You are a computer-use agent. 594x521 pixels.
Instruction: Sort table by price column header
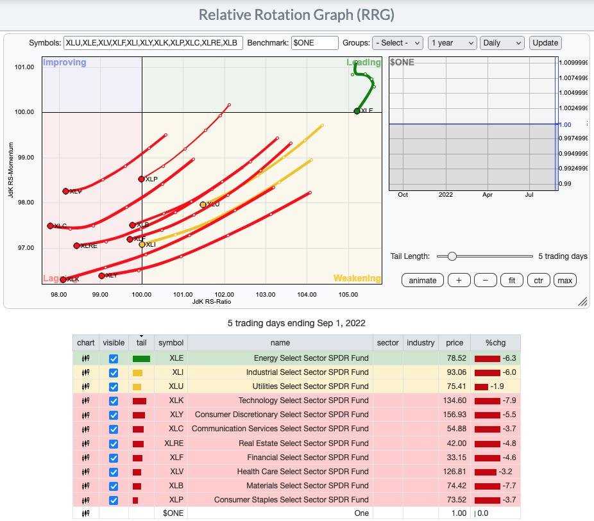click(x=455, y=343)
